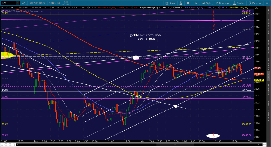Viewport: 271px width, 147px height.
Task: Click the yellow oval highlight at chart left edge
Action: pos(7,55)
